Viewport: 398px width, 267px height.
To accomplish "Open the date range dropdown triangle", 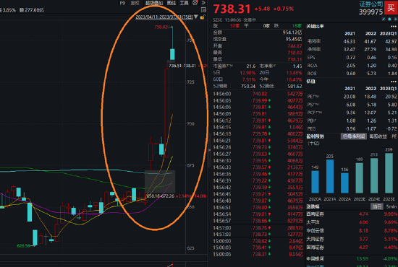I will click(195, 17).
